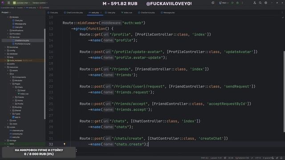
Task: Change the UTF-8 file encoding
Action: (258, 158)
